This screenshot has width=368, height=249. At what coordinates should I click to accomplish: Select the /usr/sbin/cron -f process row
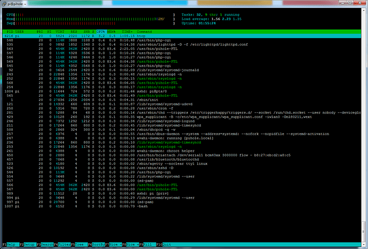pyautogui.click(x=182, y=109)
